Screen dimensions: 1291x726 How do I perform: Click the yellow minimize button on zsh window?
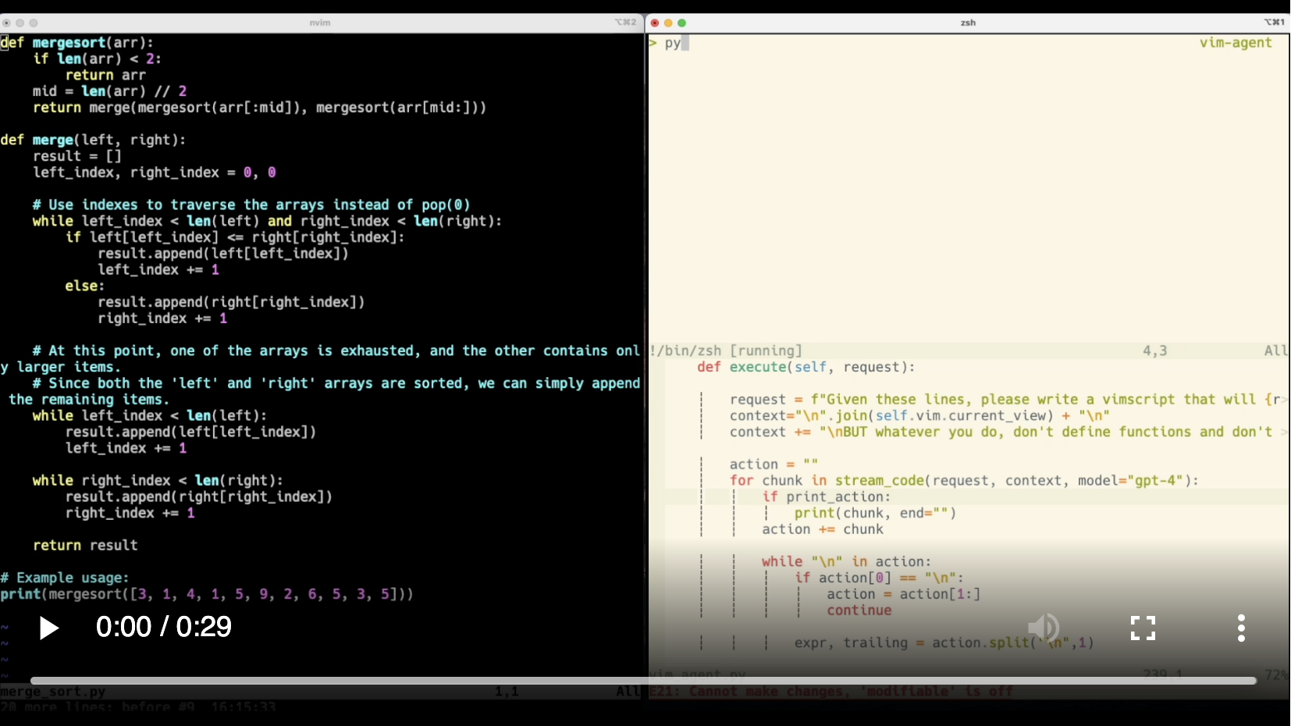[669, 23]
